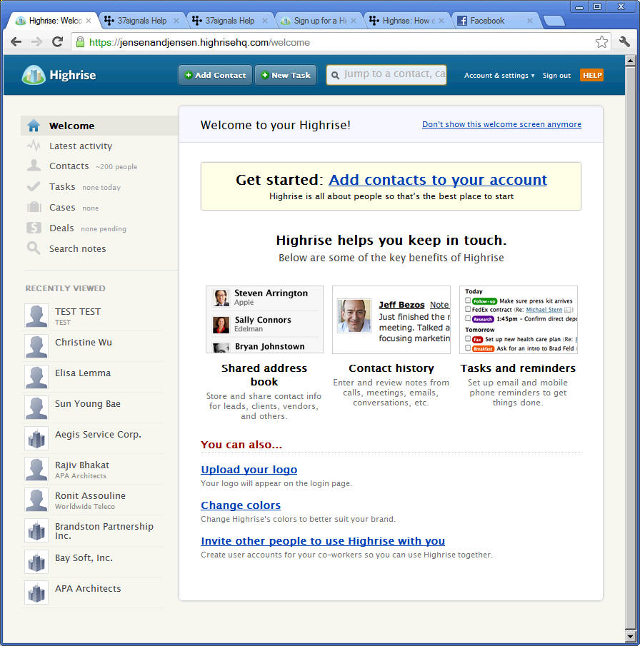Click the Tasks and reminders thumbnail image
Screen dimensions: 640x646
(518, 320)
